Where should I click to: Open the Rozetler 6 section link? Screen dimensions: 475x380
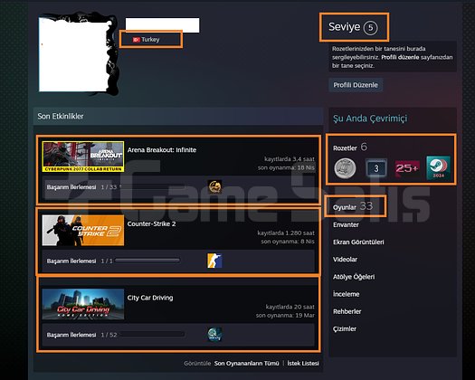click(x=350, y=147)
